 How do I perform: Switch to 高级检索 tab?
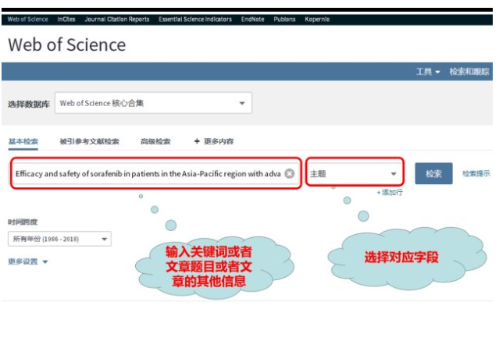pyautogui.click(x=155, y=141)
